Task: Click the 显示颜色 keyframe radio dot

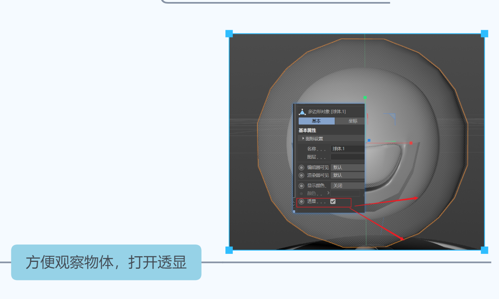Action: tap(302, 186)
